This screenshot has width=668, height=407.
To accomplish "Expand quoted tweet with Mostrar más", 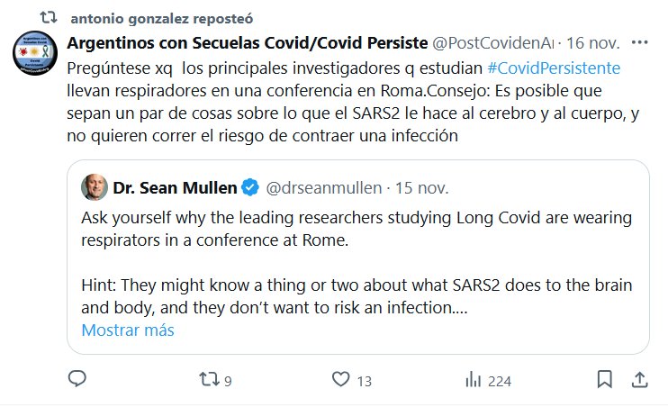I will [x=128, y=330].
